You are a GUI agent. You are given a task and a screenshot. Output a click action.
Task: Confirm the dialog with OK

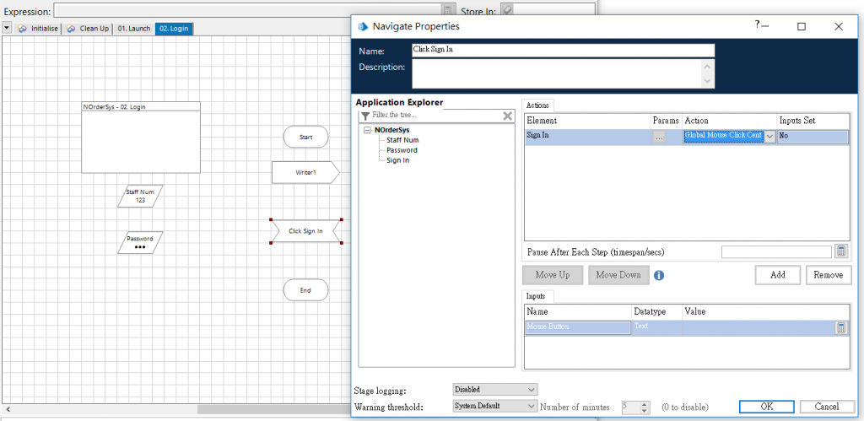[766, 407]
